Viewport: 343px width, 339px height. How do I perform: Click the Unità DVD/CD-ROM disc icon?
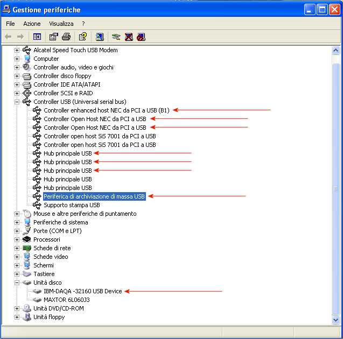coord(27,309)
